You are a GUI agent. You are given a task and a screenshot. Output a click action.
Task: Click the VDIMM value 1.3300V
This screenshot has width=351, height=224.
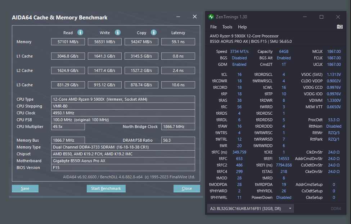334,100
